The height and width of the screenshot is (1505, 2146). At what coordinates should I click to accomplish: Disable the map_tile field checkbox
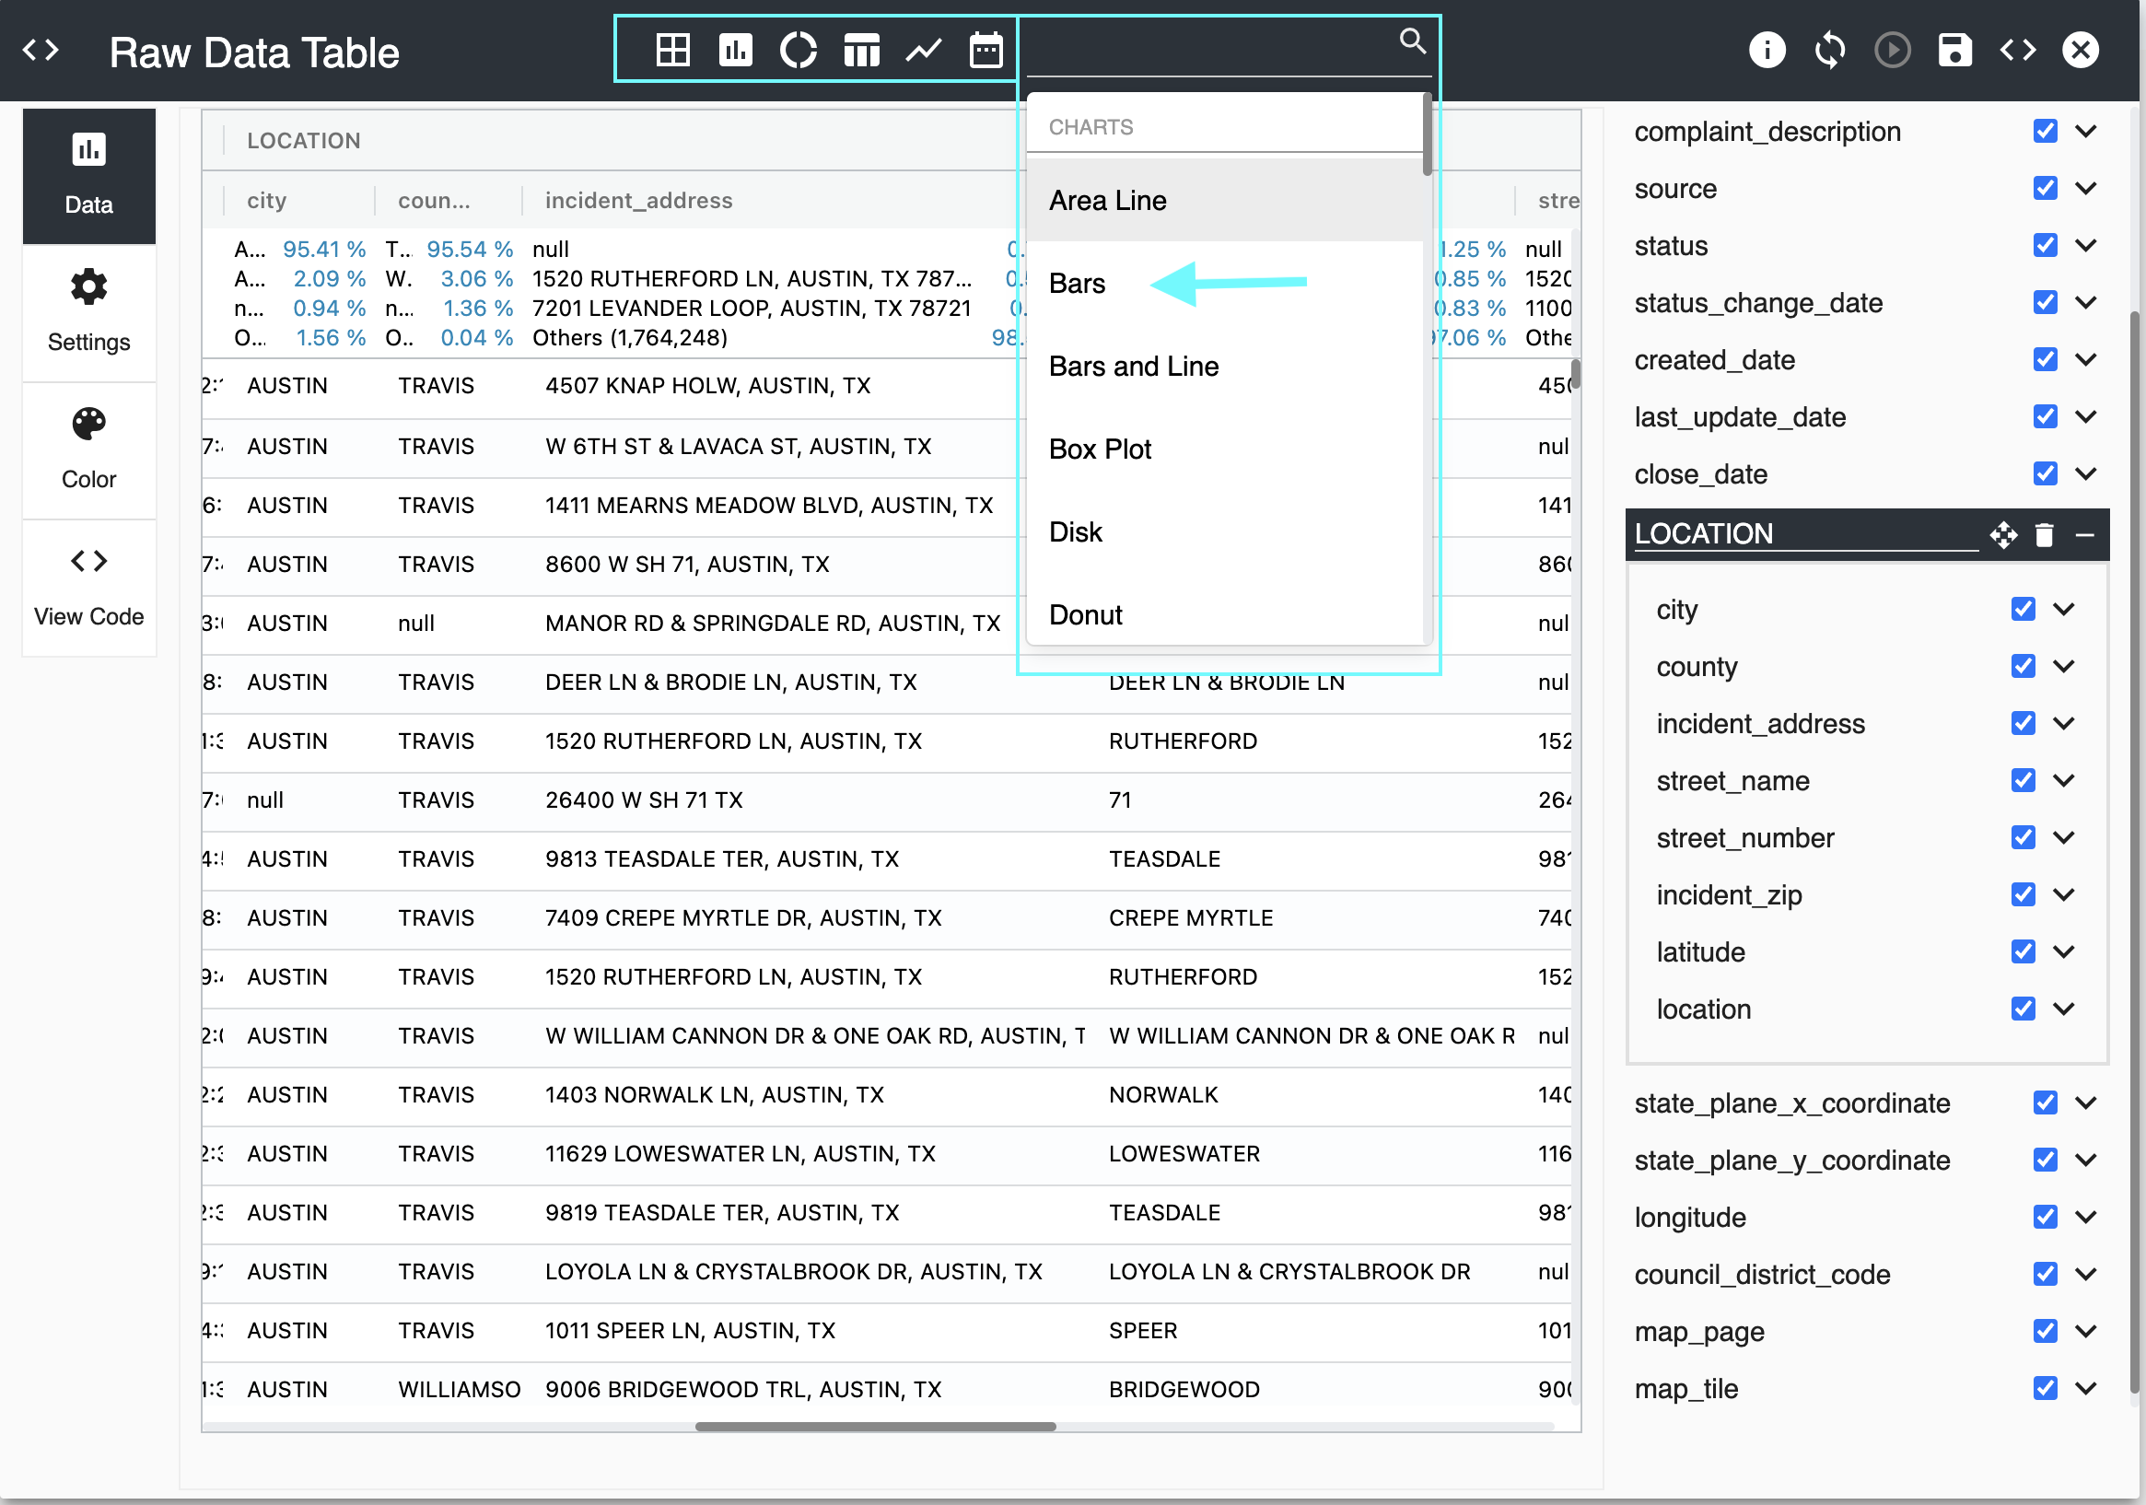(2044, 1388)
